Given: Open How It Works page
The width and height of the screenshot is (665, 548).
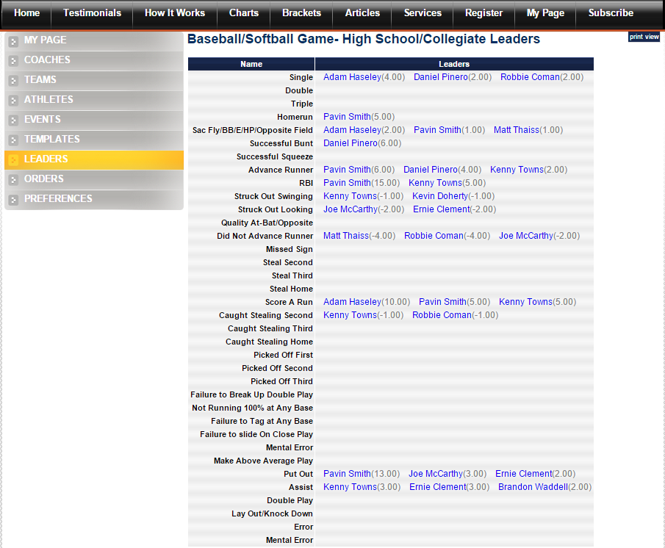Looking at the screenshot, I should pos(175,13).
